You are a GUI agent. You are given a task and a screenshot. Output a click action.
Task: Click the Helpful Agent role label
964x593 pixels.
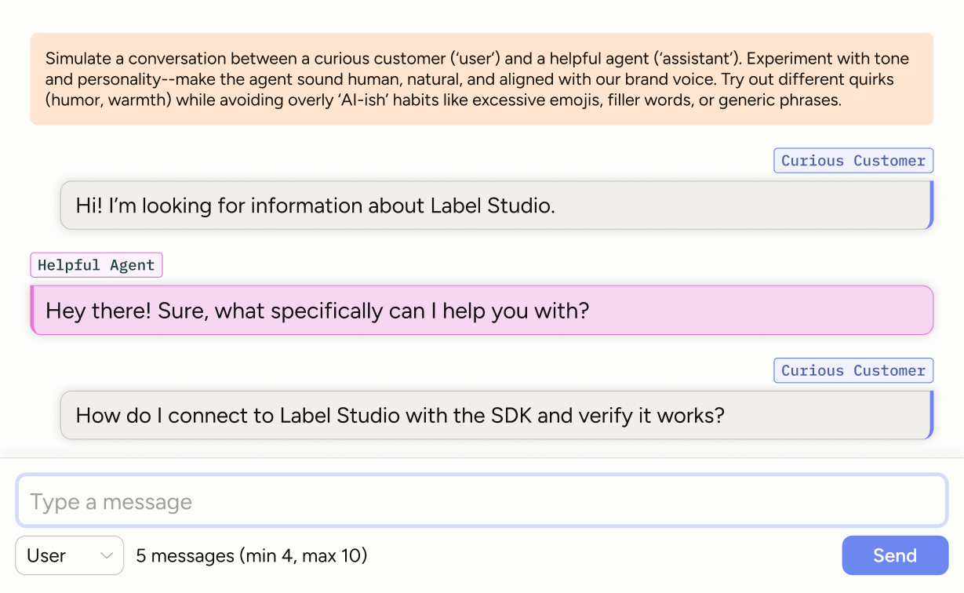[96, 265]
